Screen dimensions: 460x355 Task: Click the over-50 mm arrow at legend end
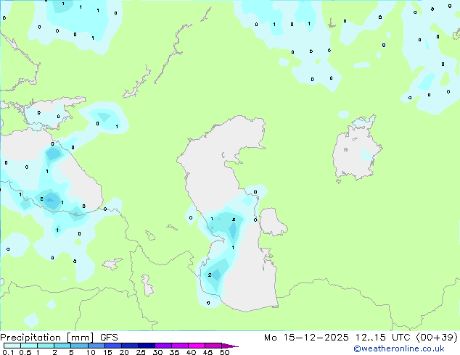tap(230, 346)
